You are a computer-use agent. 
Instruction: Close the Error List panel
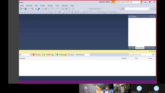[154, 51]
